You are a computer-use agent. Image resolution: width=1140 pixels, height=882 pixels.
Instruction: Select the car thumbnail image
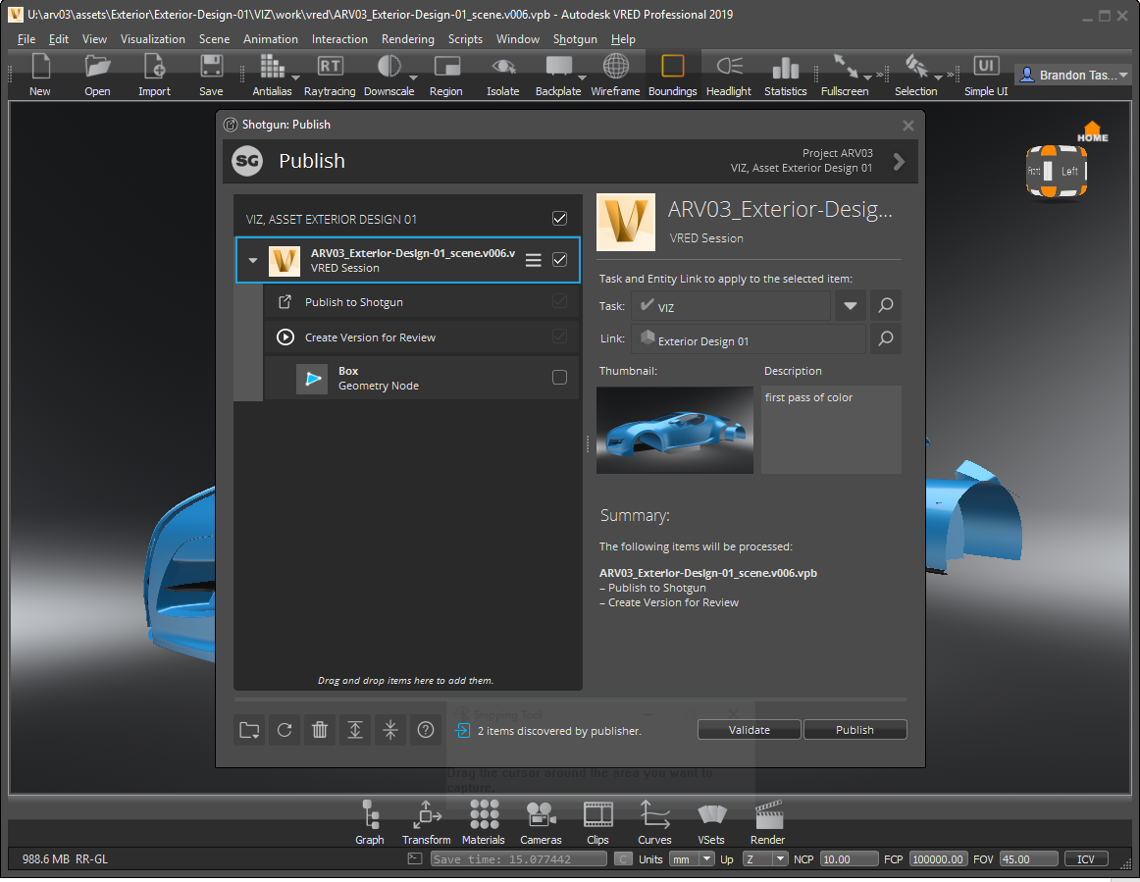(674, 430)
